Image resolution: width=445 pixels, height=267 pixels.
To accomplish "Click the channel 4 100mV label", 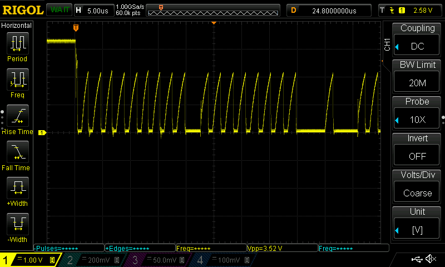I will coord(222,260).
